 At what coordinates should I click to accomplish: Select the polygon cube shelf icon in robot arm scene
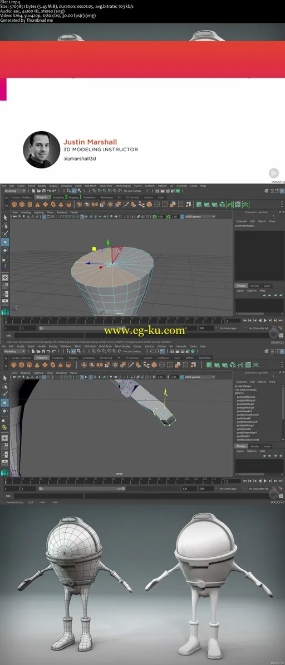point(22,365)
